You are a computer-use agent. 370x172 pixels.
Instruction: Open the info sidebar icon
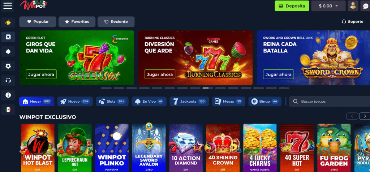click(8, 95)
